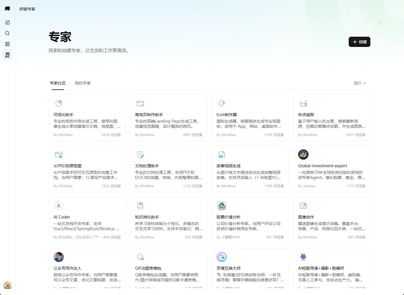Open search from the sidebar magnifier icon

(7, 33)
